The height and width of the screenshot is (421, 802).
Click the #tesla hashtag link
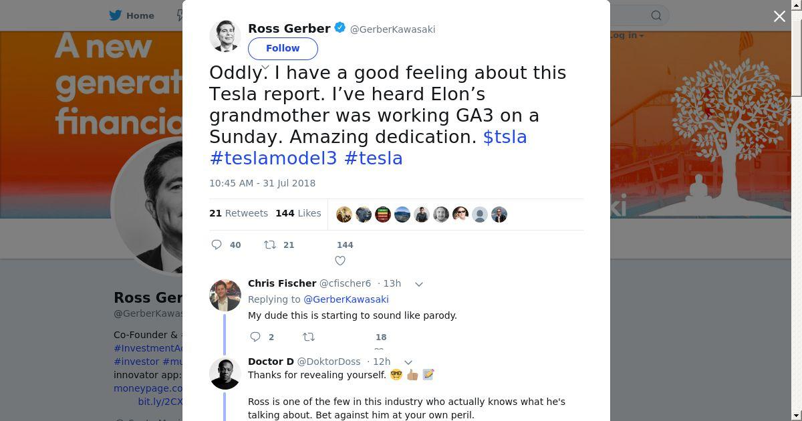tap(373, 158)
